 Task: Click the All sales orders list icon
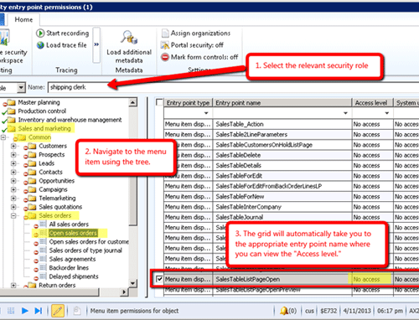43,224
